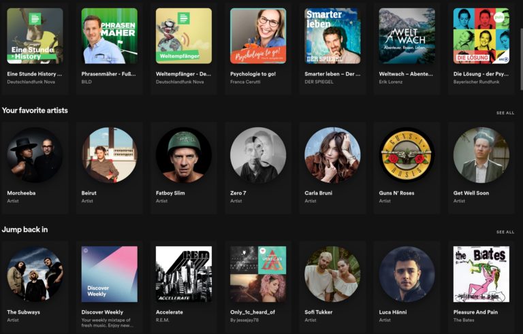Click the Morcheeba artist picture
Image resolution: width=523 pixels, height=334 pixels.
35,155
